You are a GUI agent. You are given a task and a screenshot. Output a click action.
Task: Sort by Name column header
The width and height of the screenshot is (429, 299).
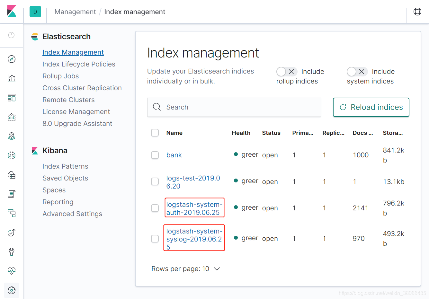[x=174, y=133]
